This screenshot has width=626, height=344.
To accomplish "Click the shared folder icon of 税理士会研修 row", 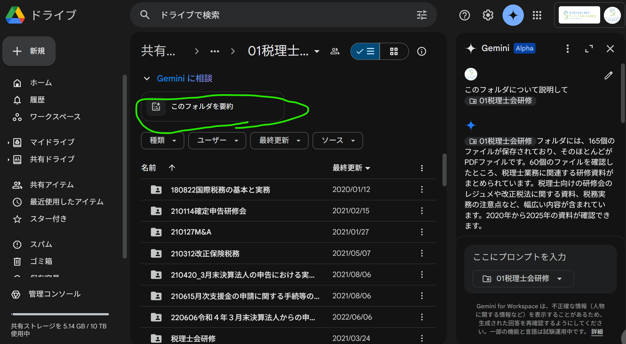I will point(156,338).
